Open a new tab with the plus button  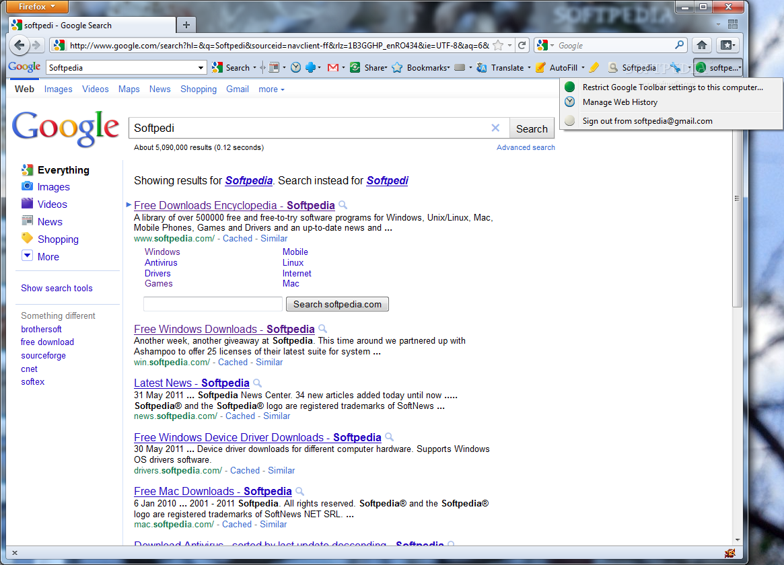pyautogui.click(x=186, y=25)
